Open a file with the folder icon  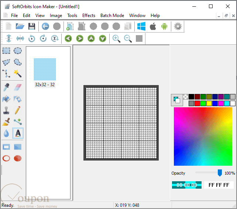pyautogui.click(x=20, y=26)
